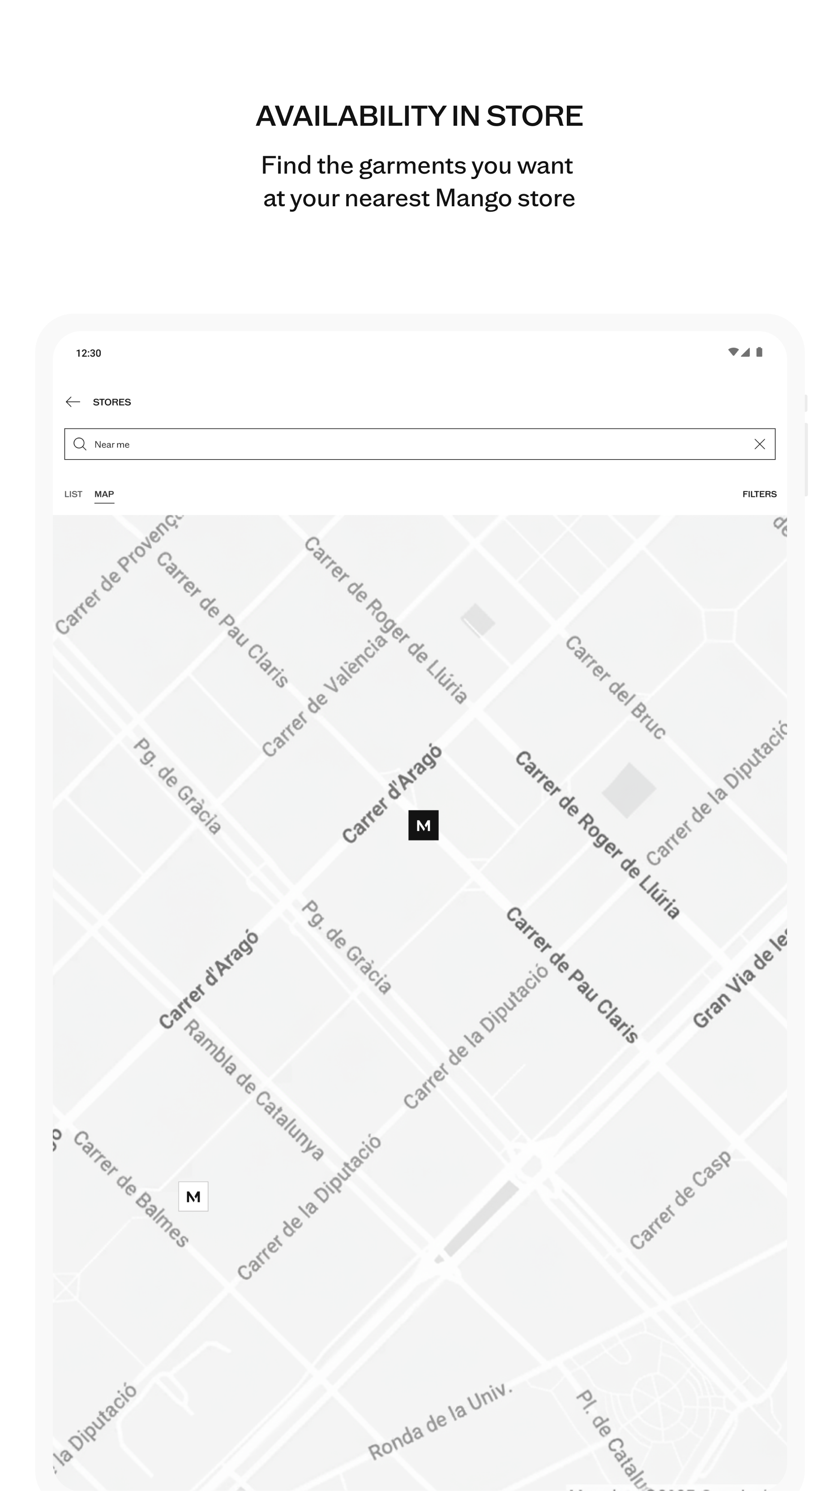Screen dimensions: 839x1491
Task: Click the STORES page title
Action: [112, 402]
